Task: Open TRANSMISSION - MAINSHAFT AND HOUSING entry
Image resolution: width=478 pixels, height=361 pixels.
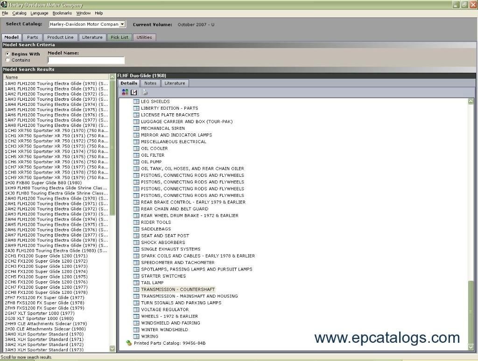Action: [190, 296]
